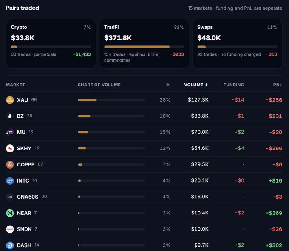Click the CNA50S CN badge icon
Screen dimensions: 289x251
click(x=10, y=197)
